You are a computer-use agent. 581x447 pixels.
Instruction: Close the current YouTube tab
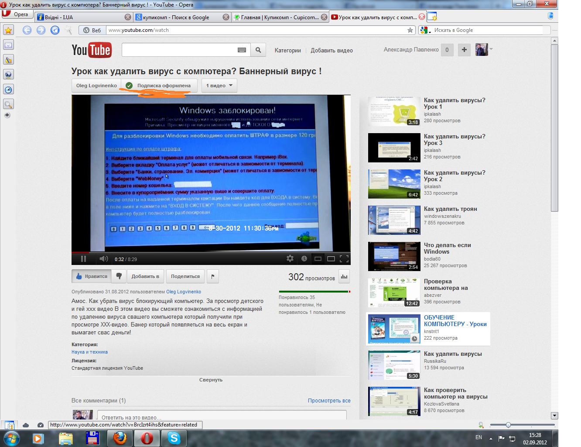coord(422,17)
